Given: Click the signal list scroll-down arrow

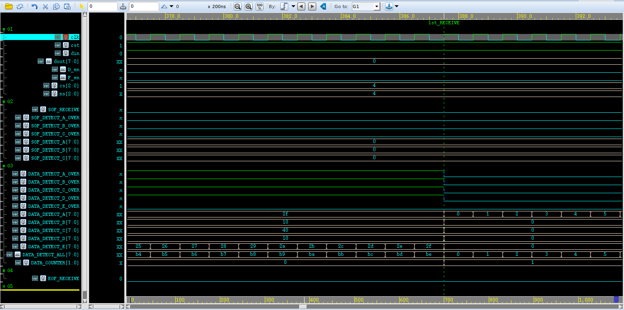Looking at the screenshot, I should (85, 301).
